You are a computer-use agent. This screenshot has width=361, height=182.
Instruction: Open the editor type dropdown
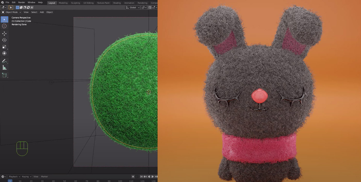tap(4, 7)
